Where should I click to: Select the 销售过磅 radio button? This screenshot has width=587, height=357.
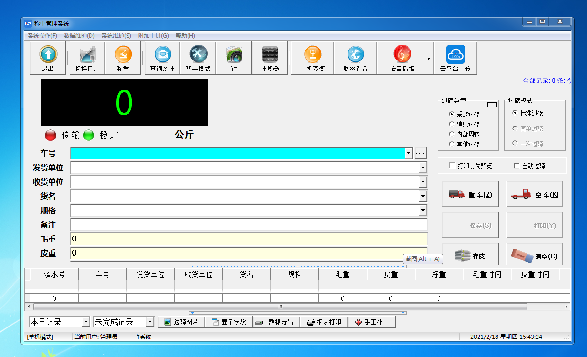pos(451,124)
